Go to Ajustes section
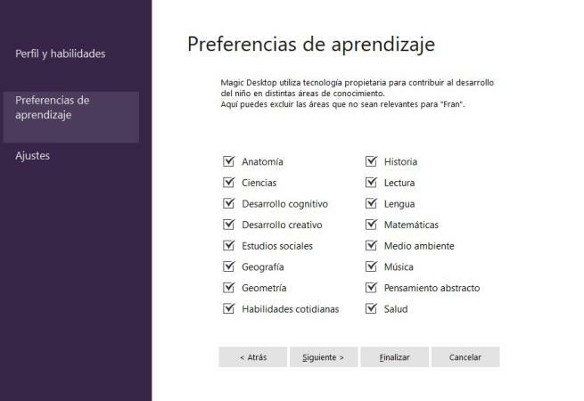Screen dimensions: 584x401 pos(33,156)
